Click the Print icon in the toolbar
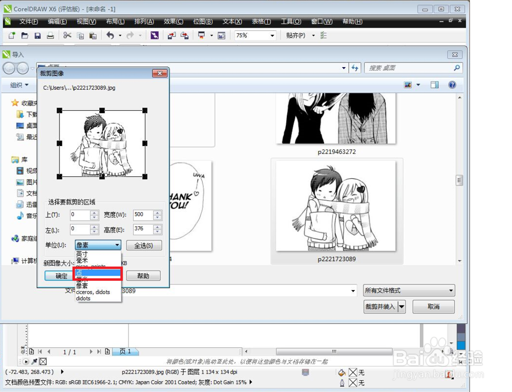 pyautogui.click(x=51, y=35)
